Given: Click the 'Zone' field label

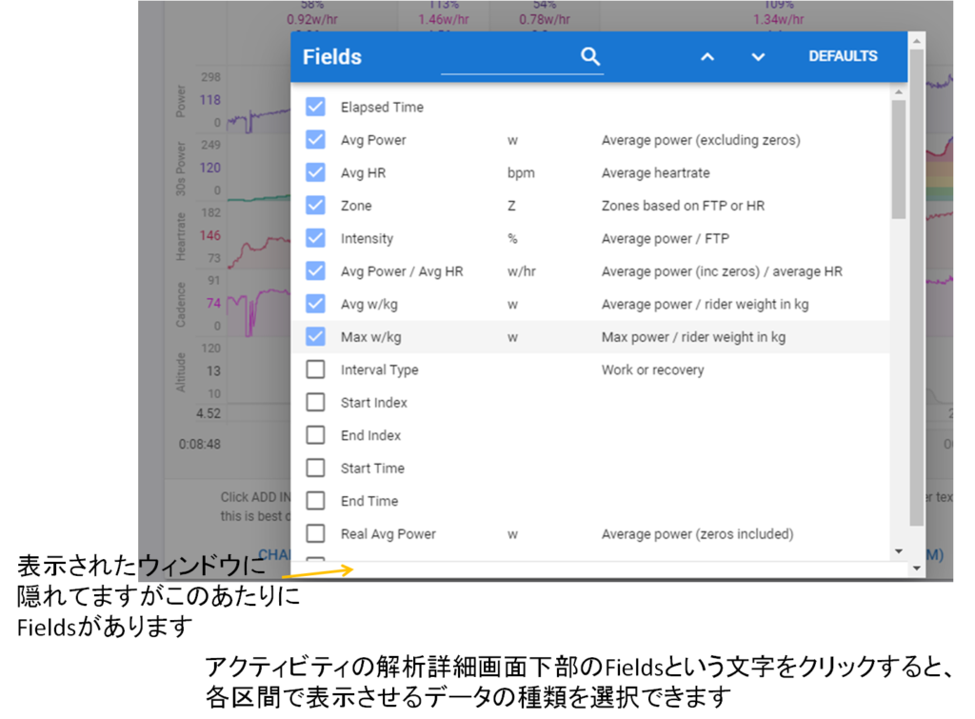Looking at the screenshot, I should click(356, 206).
